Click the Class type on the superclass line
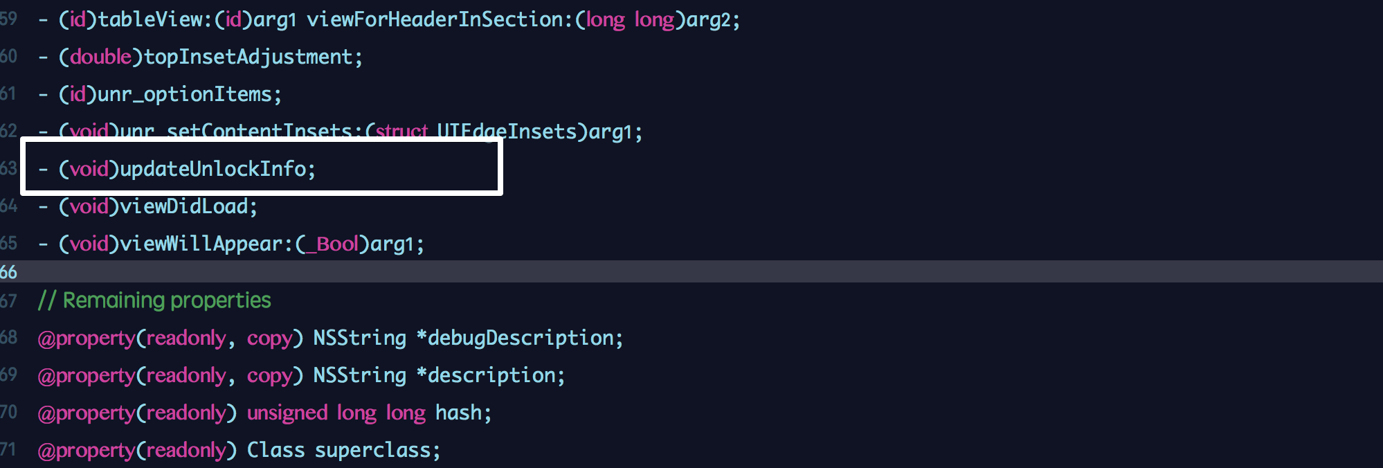Viewport: 1383px width, 468px height. pyautogui.click(x=275, y=450)
